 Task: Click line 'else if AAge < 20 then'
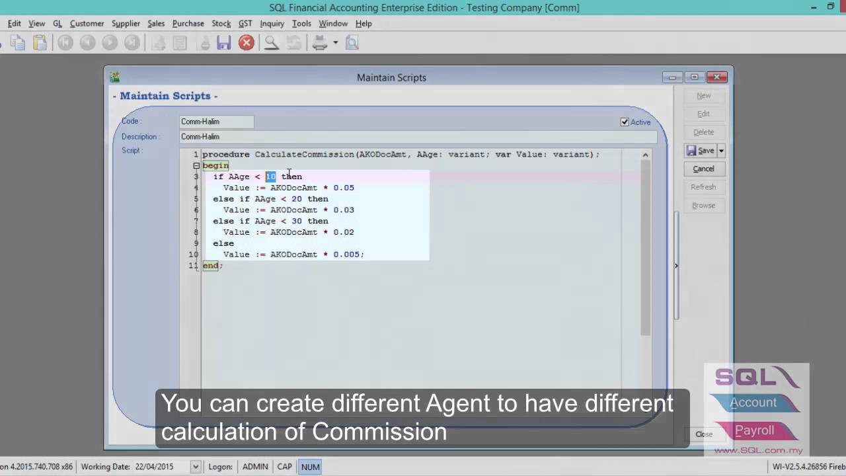tap(270, 199)
